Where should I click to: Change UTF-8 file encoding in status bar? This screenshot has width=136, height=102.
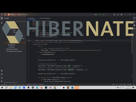tap(121, 84)
